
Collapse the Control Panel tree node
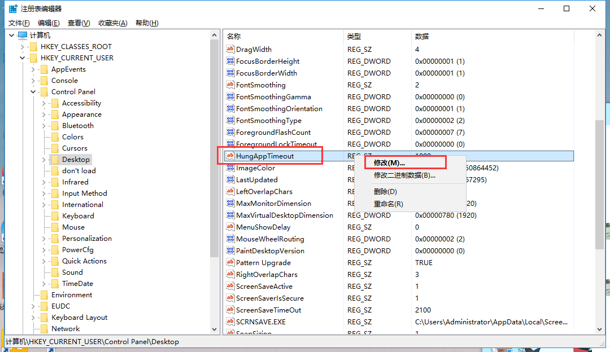point(33,92)
